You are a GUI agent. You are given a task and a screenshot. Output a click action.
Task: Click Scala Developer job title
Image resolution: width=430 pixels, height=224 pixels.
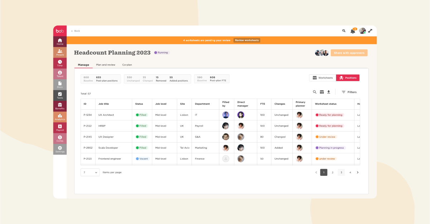(x=108, y=148)
